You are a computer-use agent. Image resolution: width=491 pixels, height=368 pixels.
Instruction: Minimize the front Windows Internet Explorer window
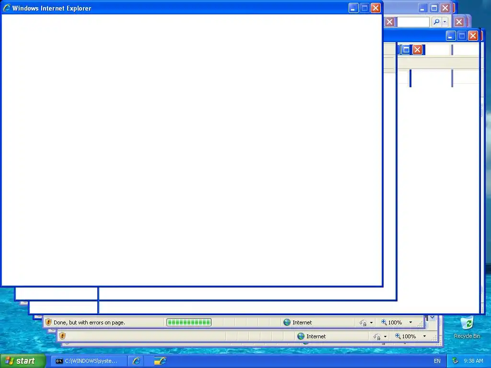click(x=353, y=8)
